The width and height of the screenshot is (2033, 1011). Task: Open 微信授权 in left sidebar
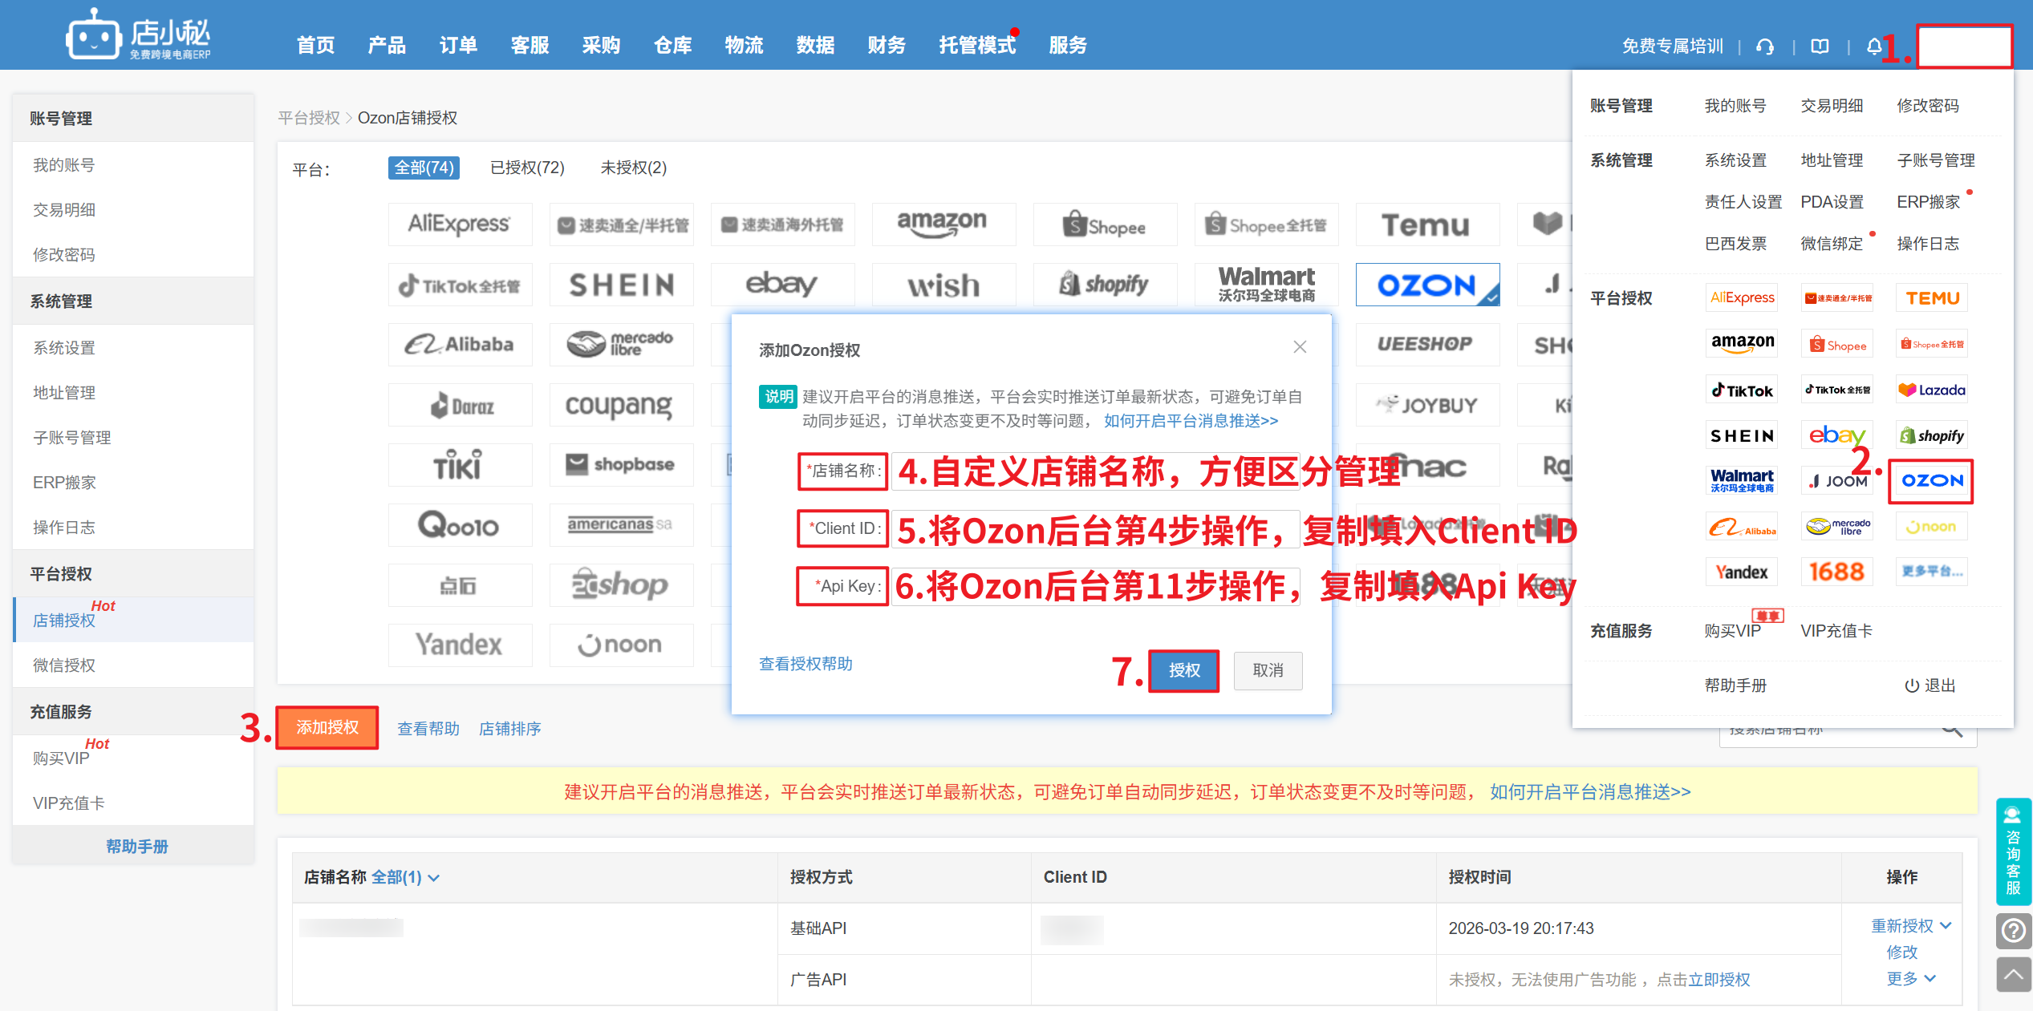pos(64,665)
